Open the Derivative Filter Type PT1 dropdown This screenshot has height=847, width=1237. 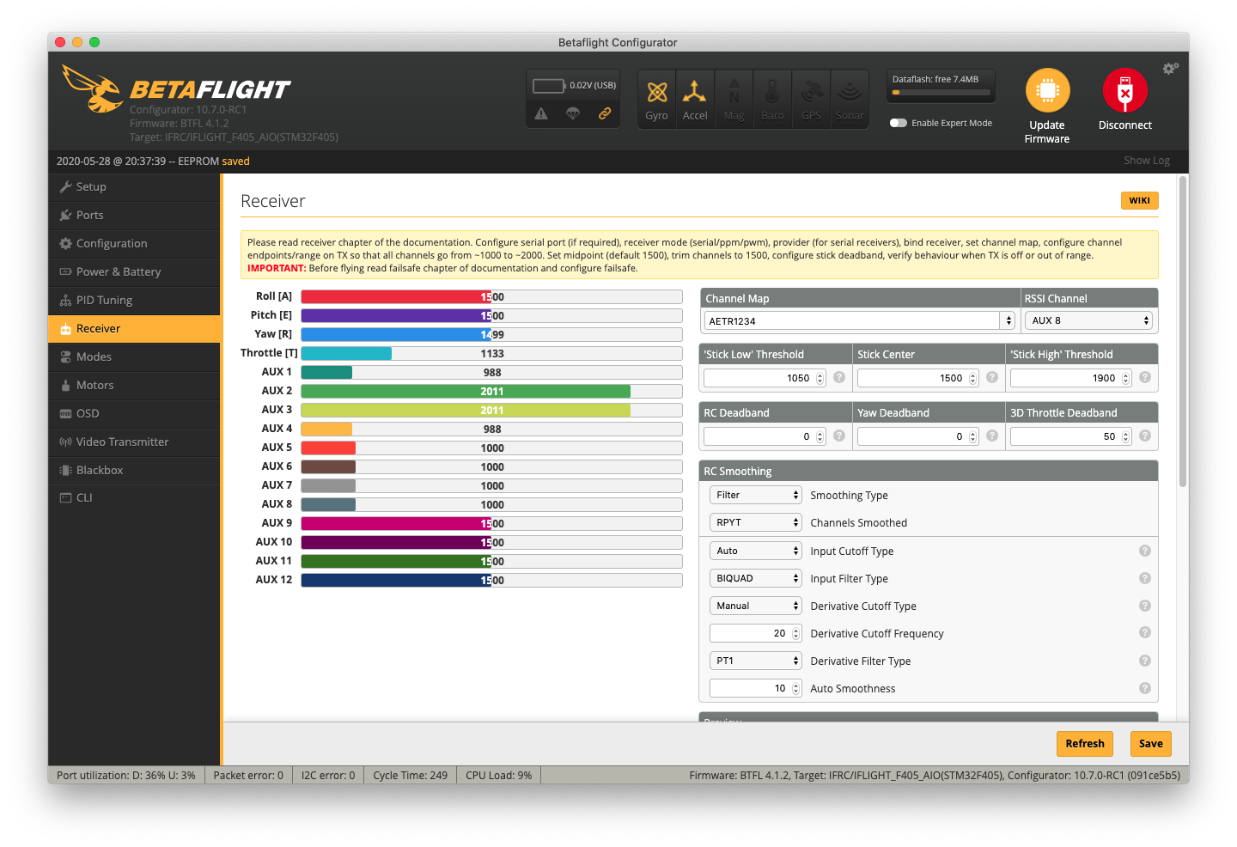756,661
